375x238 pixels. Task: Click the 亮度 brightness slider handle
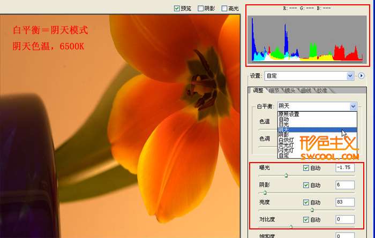(x=312, y=210)
